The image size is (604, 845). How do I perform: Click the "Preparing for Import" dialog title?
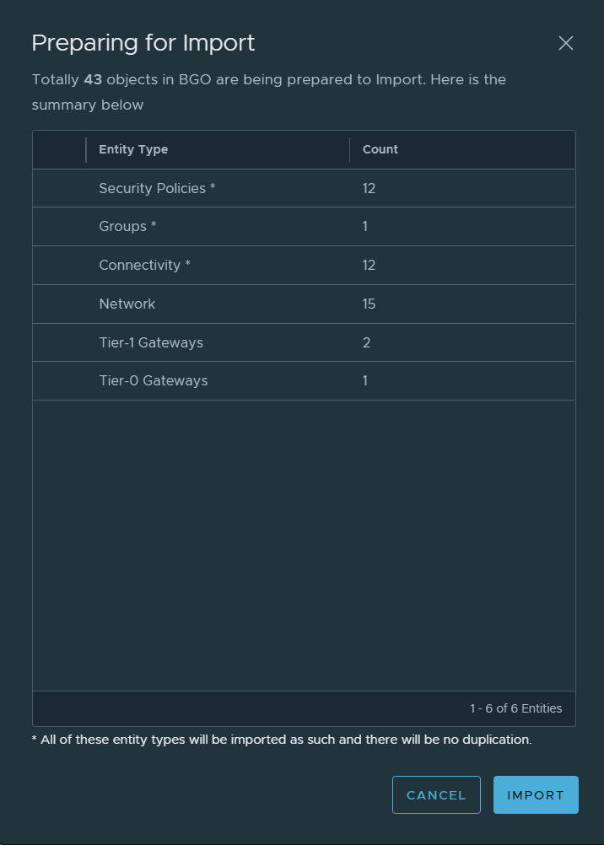click(143, 43)
